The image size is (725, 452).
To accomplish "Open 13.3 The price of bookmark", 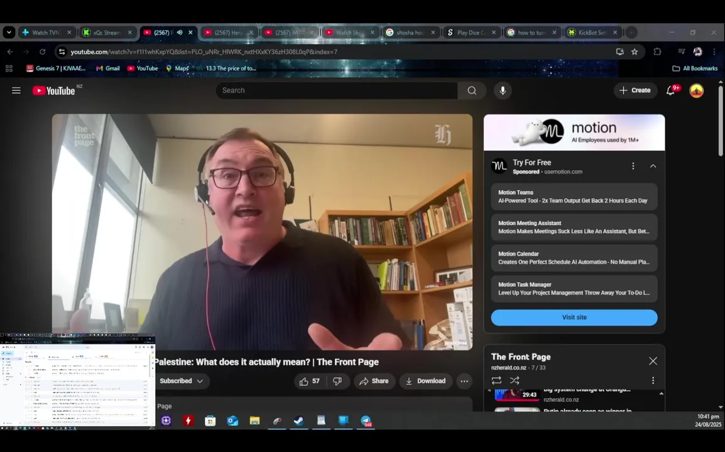I will (227, 68).
